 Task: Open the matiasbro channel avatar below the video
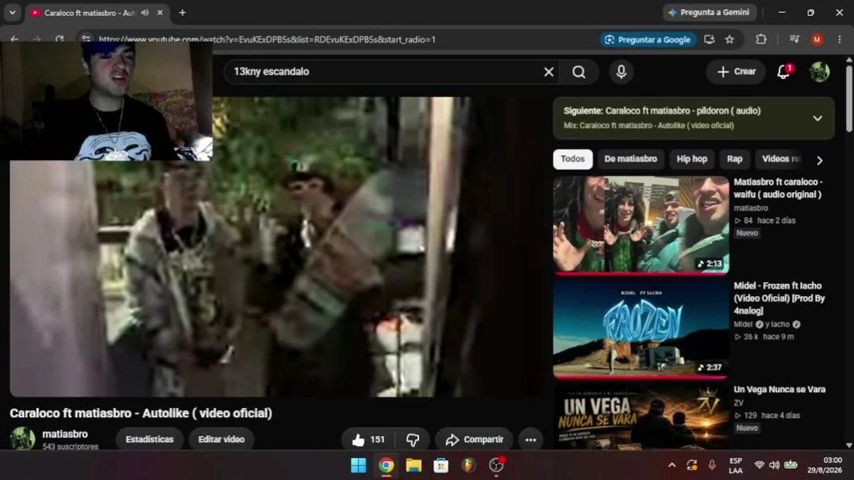click(x=23, y=439)
